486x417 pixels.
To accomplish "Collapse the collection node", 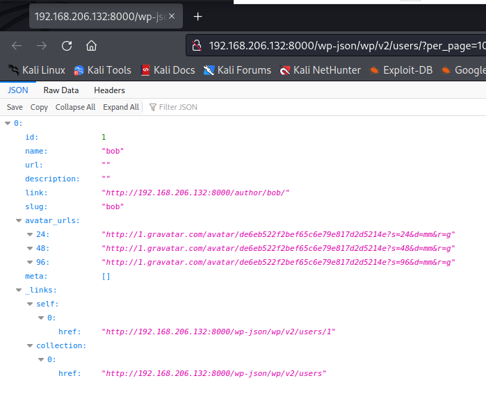I will coord(30,345).
